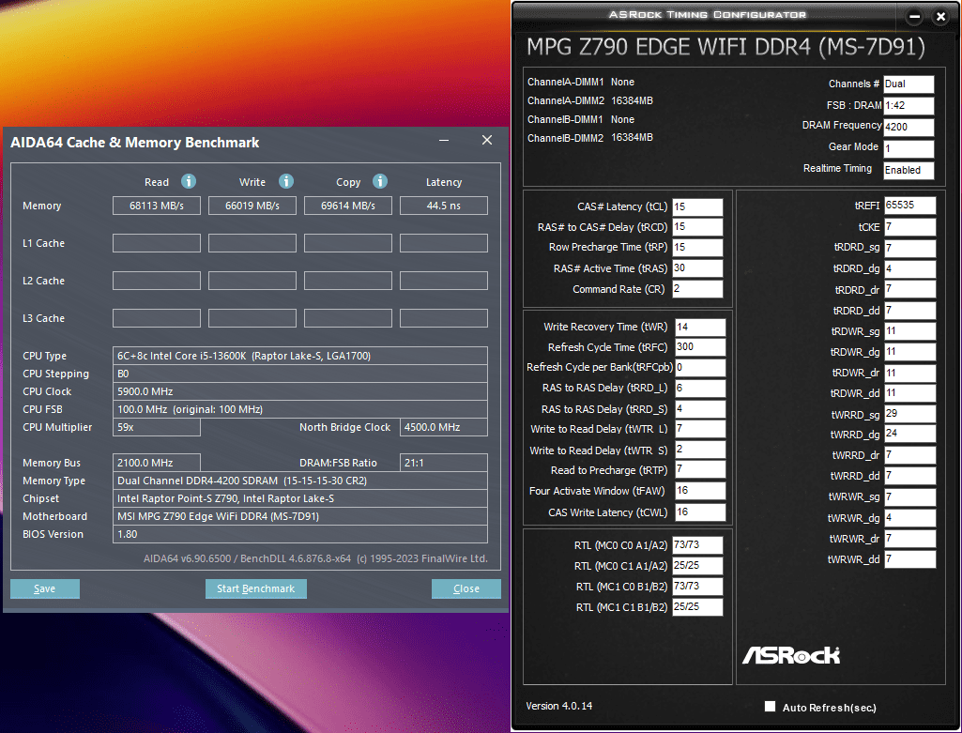Click the L1 Cache Read empty result box
This screenshot has width=962, height=733.
click(x=157, y=243)
